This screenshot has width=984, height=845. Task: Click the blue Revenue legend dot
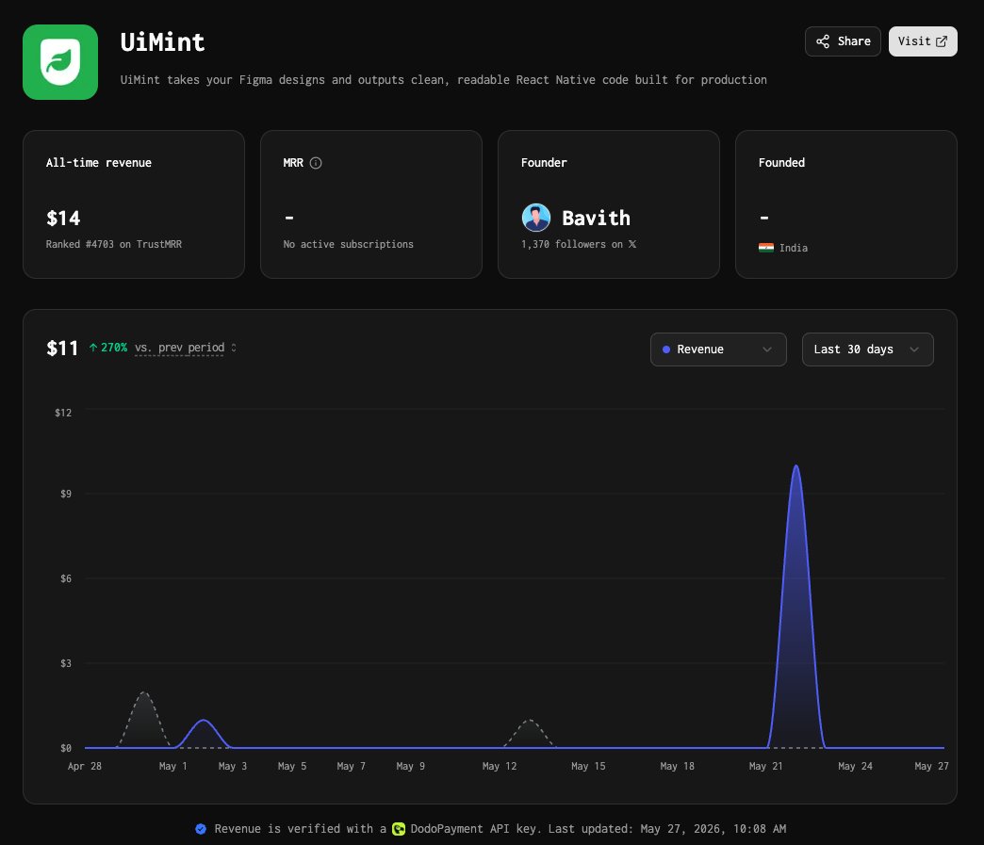[666, 349]
